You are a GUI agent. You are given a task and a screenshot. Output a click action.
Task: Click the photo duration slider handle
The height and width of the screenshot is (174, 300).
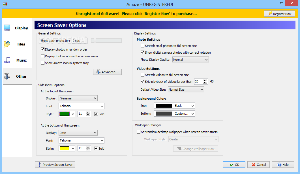point(95,40)
